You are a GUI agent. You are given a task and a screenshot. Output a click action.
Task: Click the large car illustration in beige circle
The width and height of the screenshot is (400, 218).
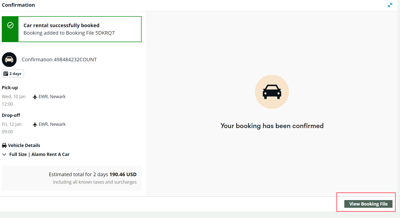click(272, 92)
